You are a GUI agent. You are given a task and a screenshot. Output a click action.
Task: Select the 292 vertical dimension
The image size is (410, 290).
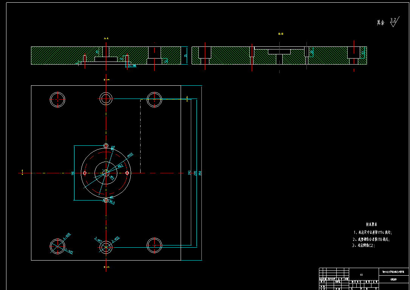click(190, 173)
